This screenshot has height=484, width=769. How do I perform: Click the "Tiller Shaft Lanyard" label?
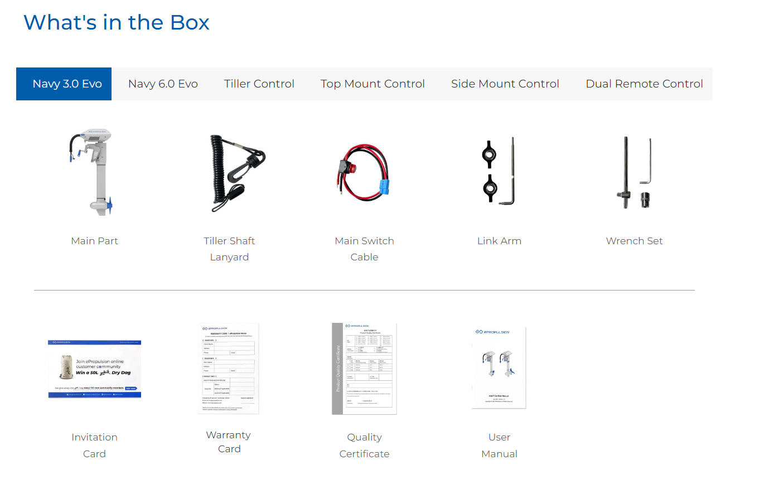229,249
